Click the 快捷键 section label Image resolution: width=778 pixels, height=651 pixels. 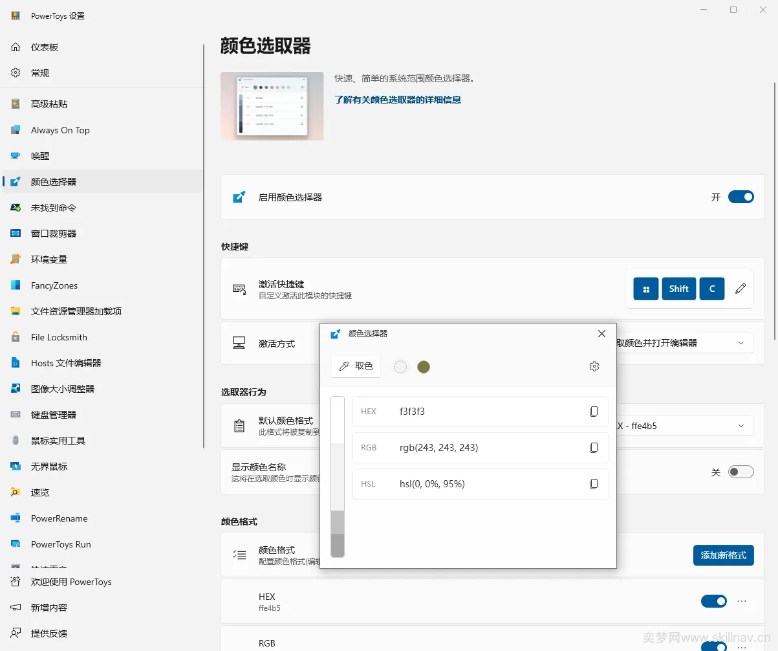coord(235,247)
